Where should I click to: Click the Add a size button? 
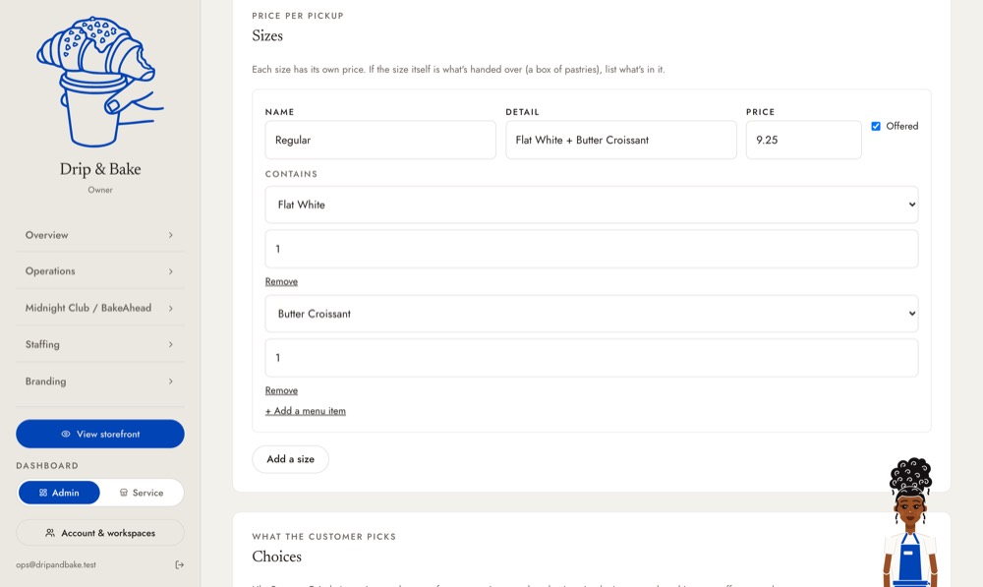pos(290,459)
